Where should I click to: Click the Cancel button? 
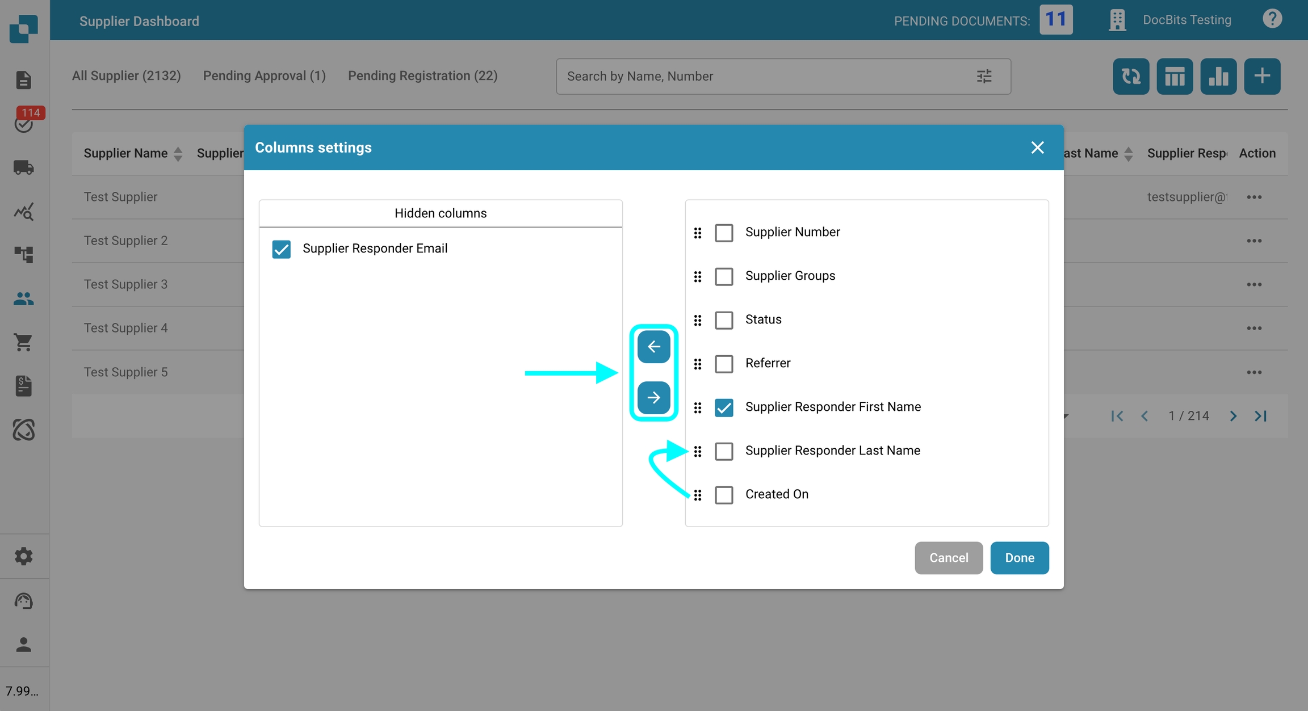[948, 558]
